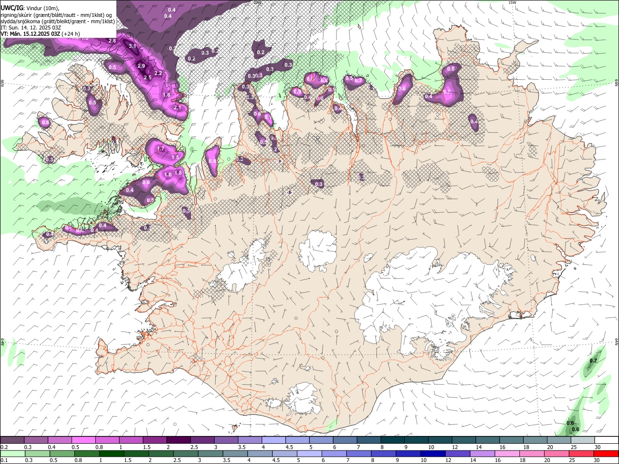Click the white Mýrdalsjökull glacier near south coast

pyautogui.click(x=302, y=400)
